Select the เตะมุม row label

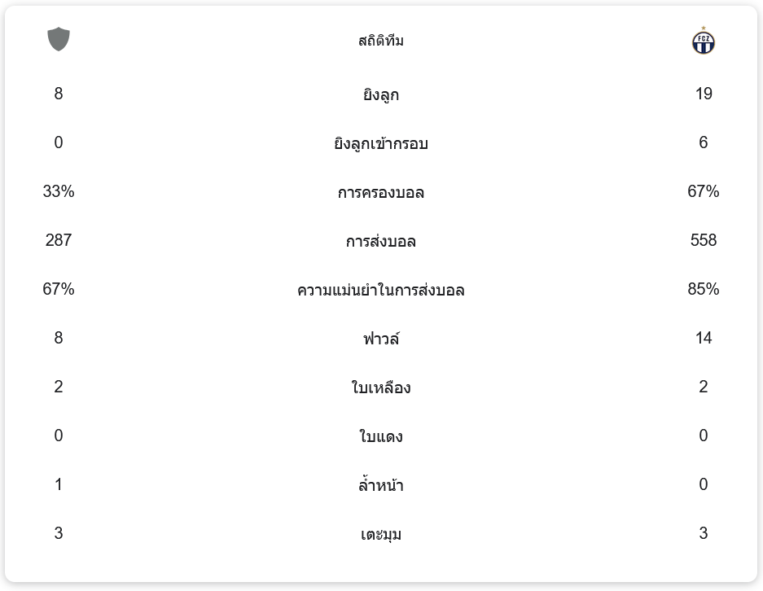[x=381, y=534]
